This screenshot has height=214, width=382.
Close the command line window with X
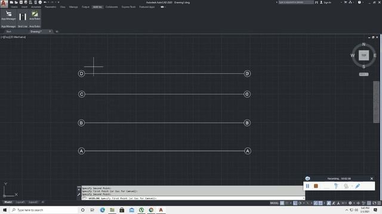click(x=79, y=190)
